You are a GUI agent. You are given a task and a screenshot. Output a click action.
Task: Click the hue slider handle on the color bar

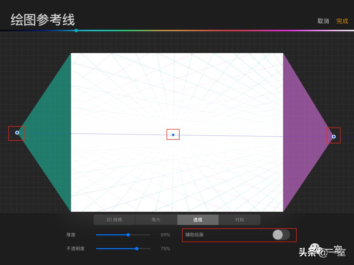[x=76, y=30]
